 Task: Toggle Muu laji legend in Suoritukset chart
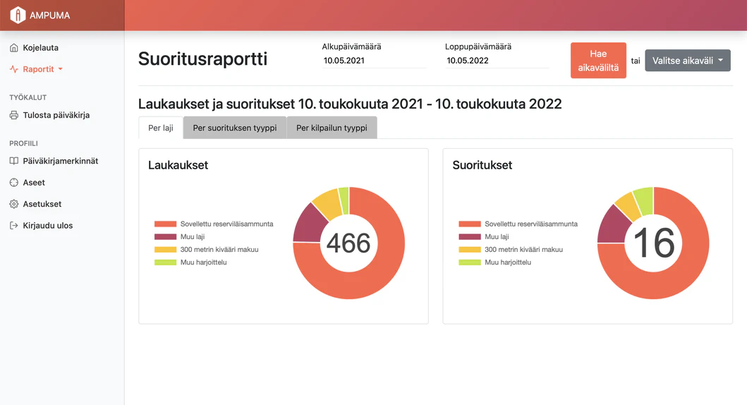pyautogui.click(x=497, y=237)
